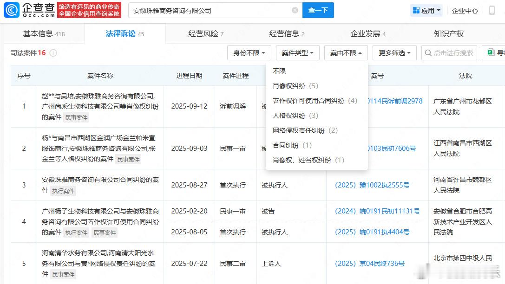This screenshot has width=505, height=284.
Task: Click case name starting 河南清华水务有限公司
Action: pyautogui.click(x=98, y=264)
